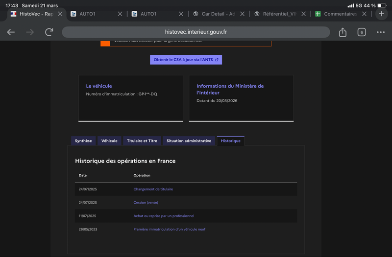Tap the browser back arrow
This screenshot has height=257, width=392.
point(11,32)
